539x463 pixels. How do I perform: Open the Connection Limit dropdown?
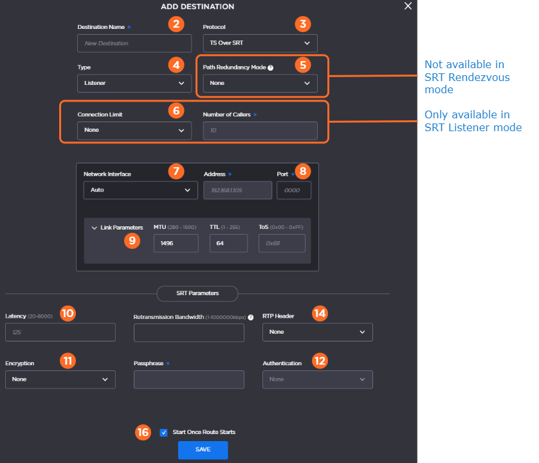point(134,131)
